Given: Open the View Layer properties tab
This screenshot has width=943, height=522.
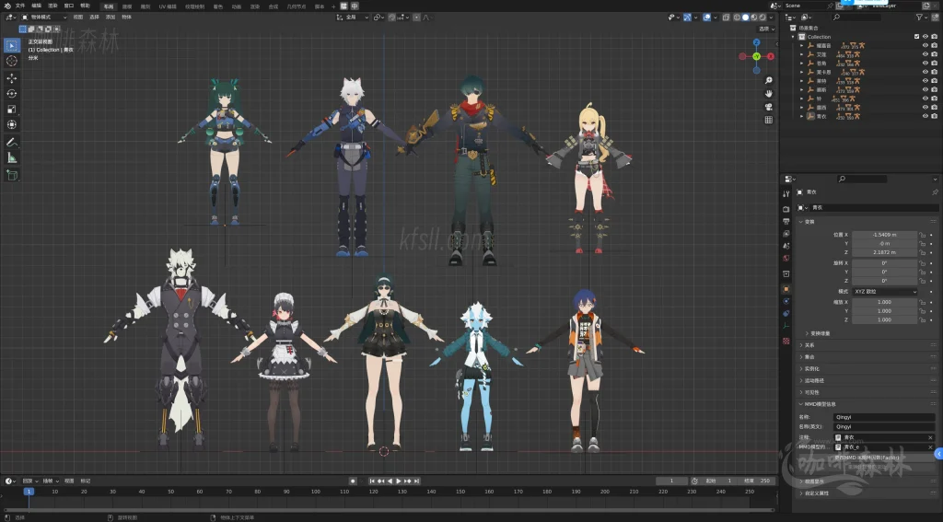Looking at the screenshot, I should (x=786, y=233).
